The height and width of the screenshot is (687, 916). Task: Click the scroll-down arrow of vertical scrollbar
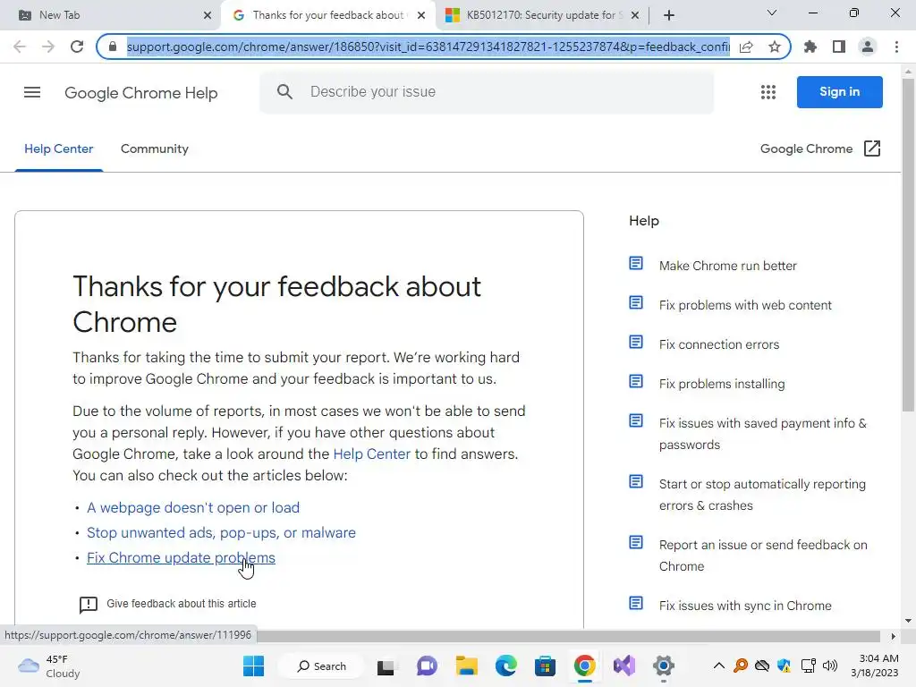point(909,621)
